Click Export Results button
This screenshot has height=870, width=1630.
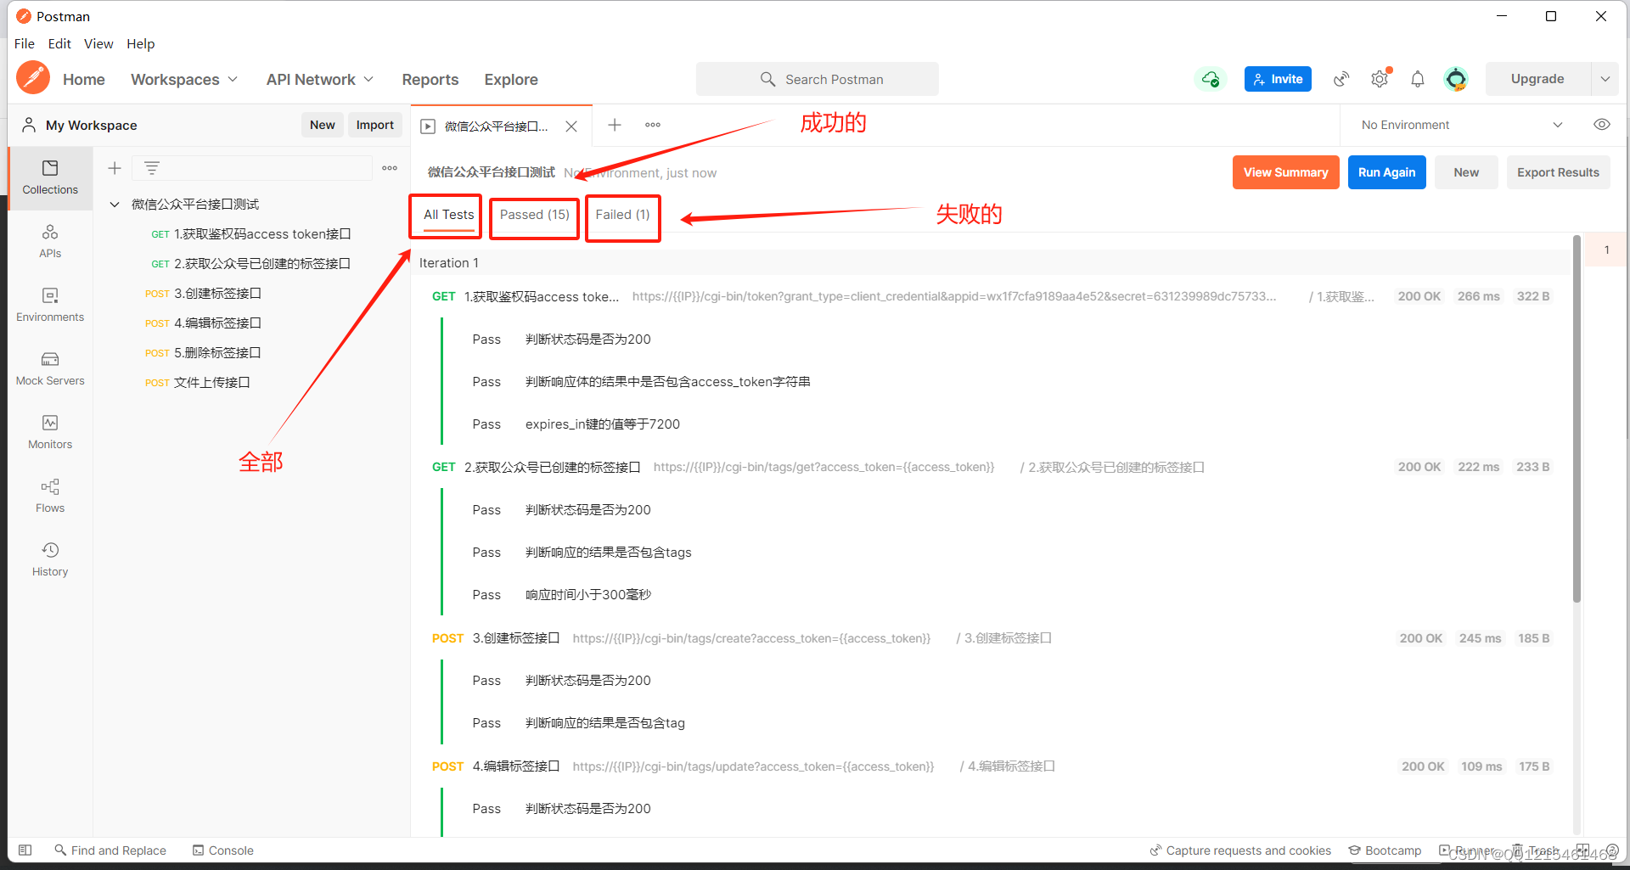click(1559, 172)
